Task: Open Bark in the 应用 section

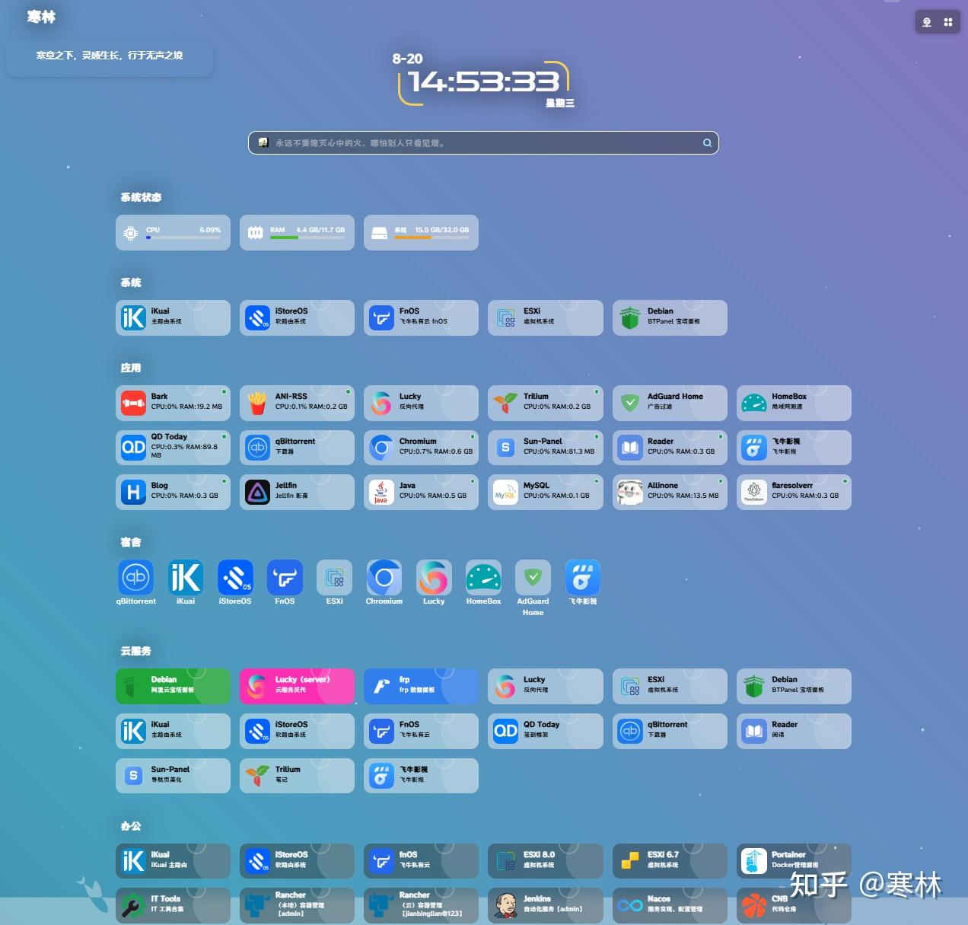Action: point(173,403)
